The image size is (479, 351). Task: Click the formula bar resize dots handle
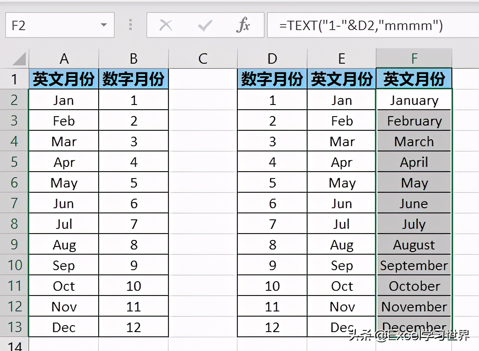coord(131,25)
